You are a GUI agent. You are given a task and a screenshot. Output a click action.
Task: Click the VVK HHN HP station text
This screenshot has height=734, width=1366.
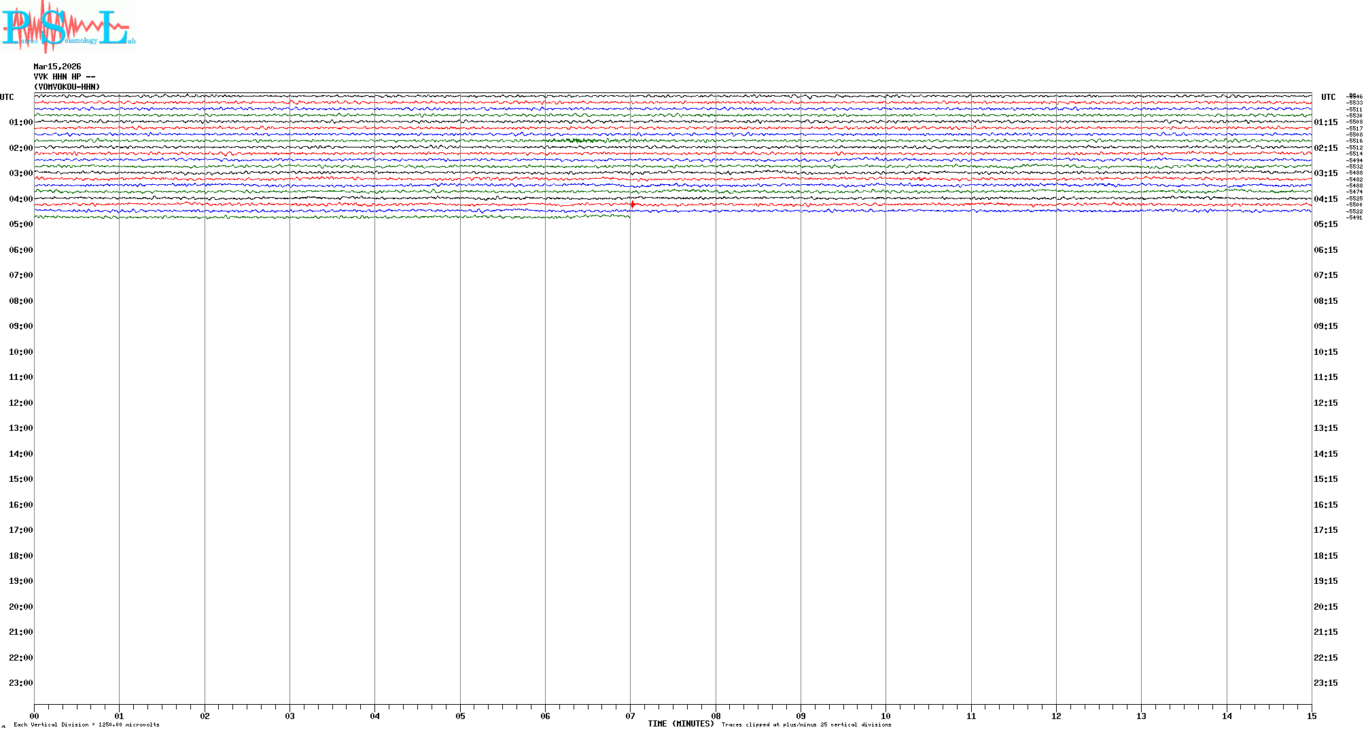(x=65, y=77)
